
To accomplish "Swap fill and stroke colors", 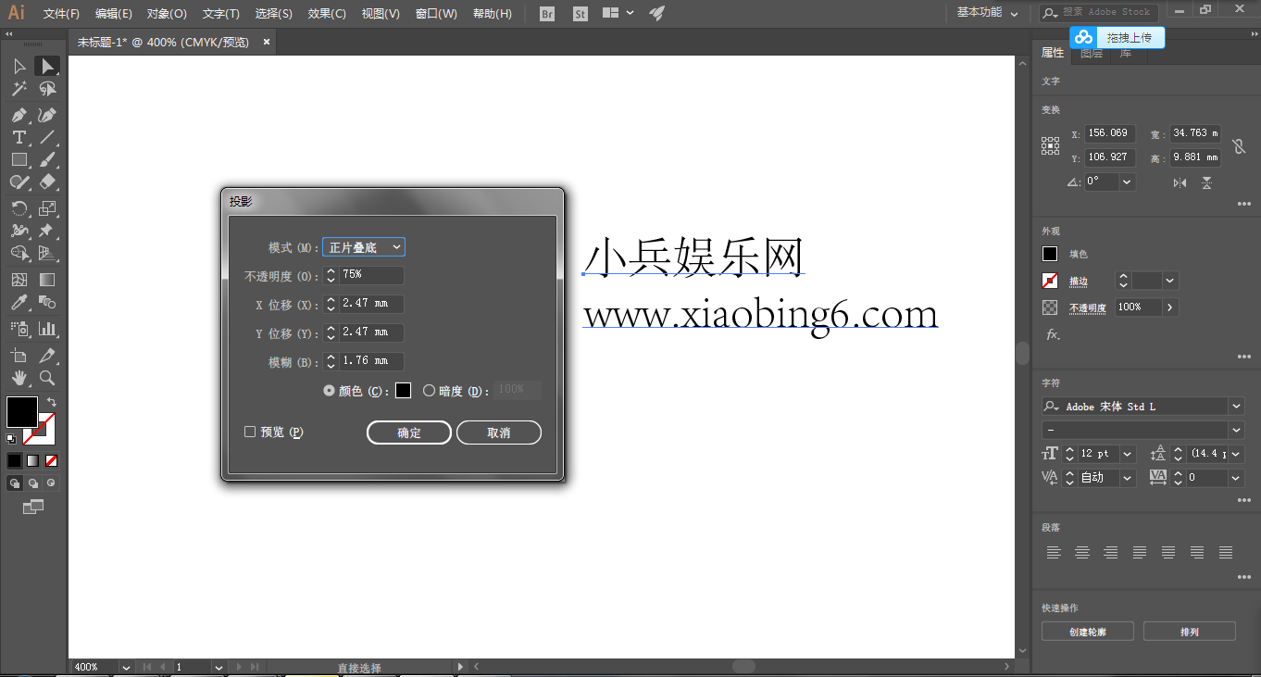I will (52, 402).
